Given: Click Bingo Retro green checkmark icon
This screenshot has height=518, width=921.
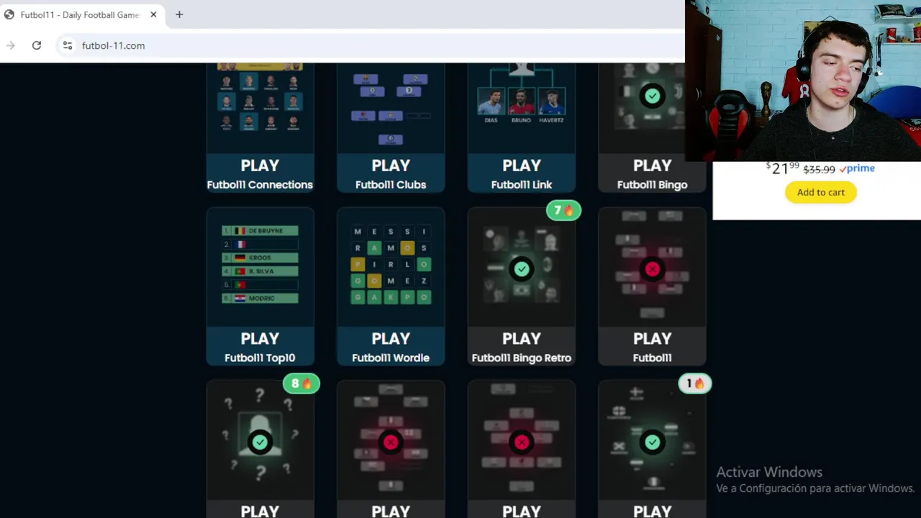Looking at the screenshot, I should tap(522, 268).
